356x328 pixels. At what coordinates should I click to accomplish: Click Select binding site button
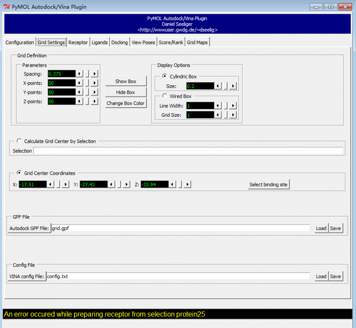click(x=269, y=184)
